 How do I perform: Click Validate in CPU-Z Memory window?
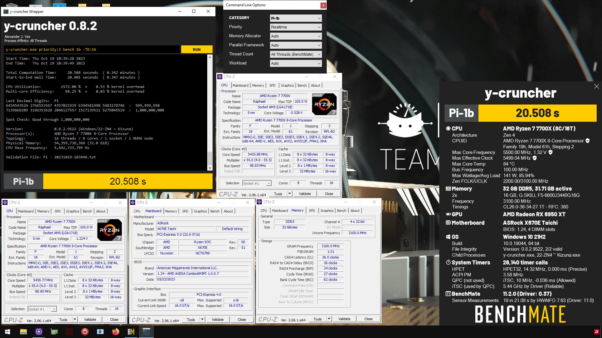344,319
